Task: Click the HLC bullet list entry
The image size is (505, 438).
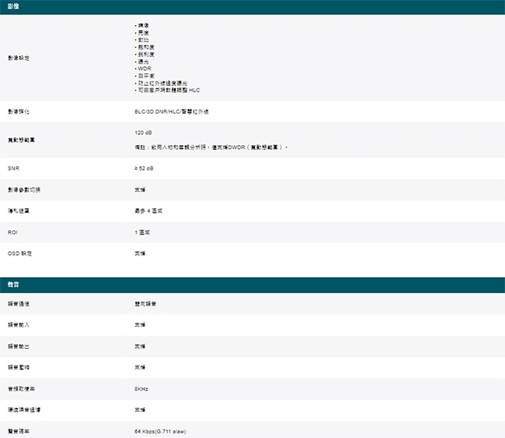Action: click(167, 90)
